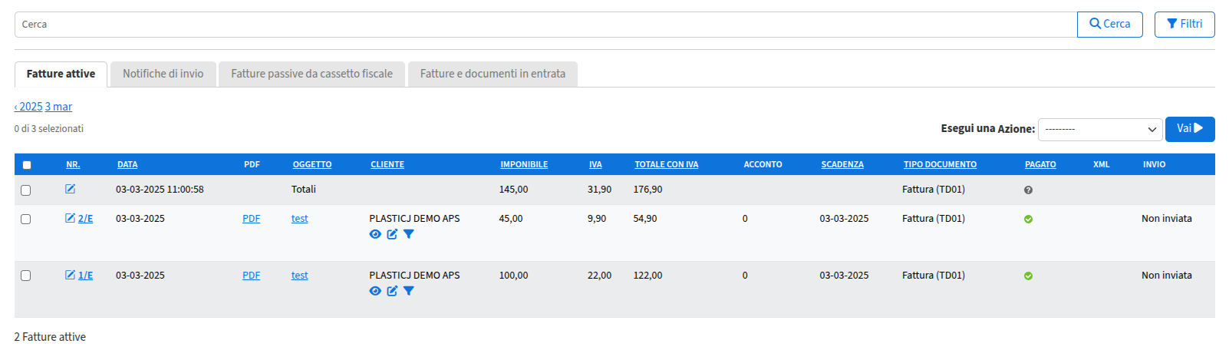Open Fatture passive da cassetto fiscale tab
This screenshot has width=1229, height=360.
311,74
